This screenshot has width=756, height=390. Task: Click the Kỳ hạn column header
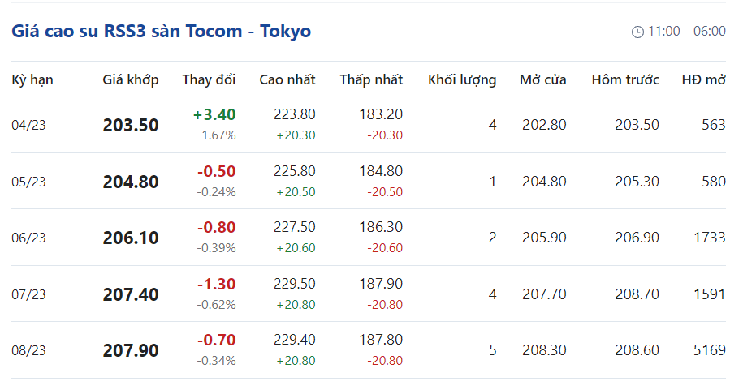[x=32, y=79]
